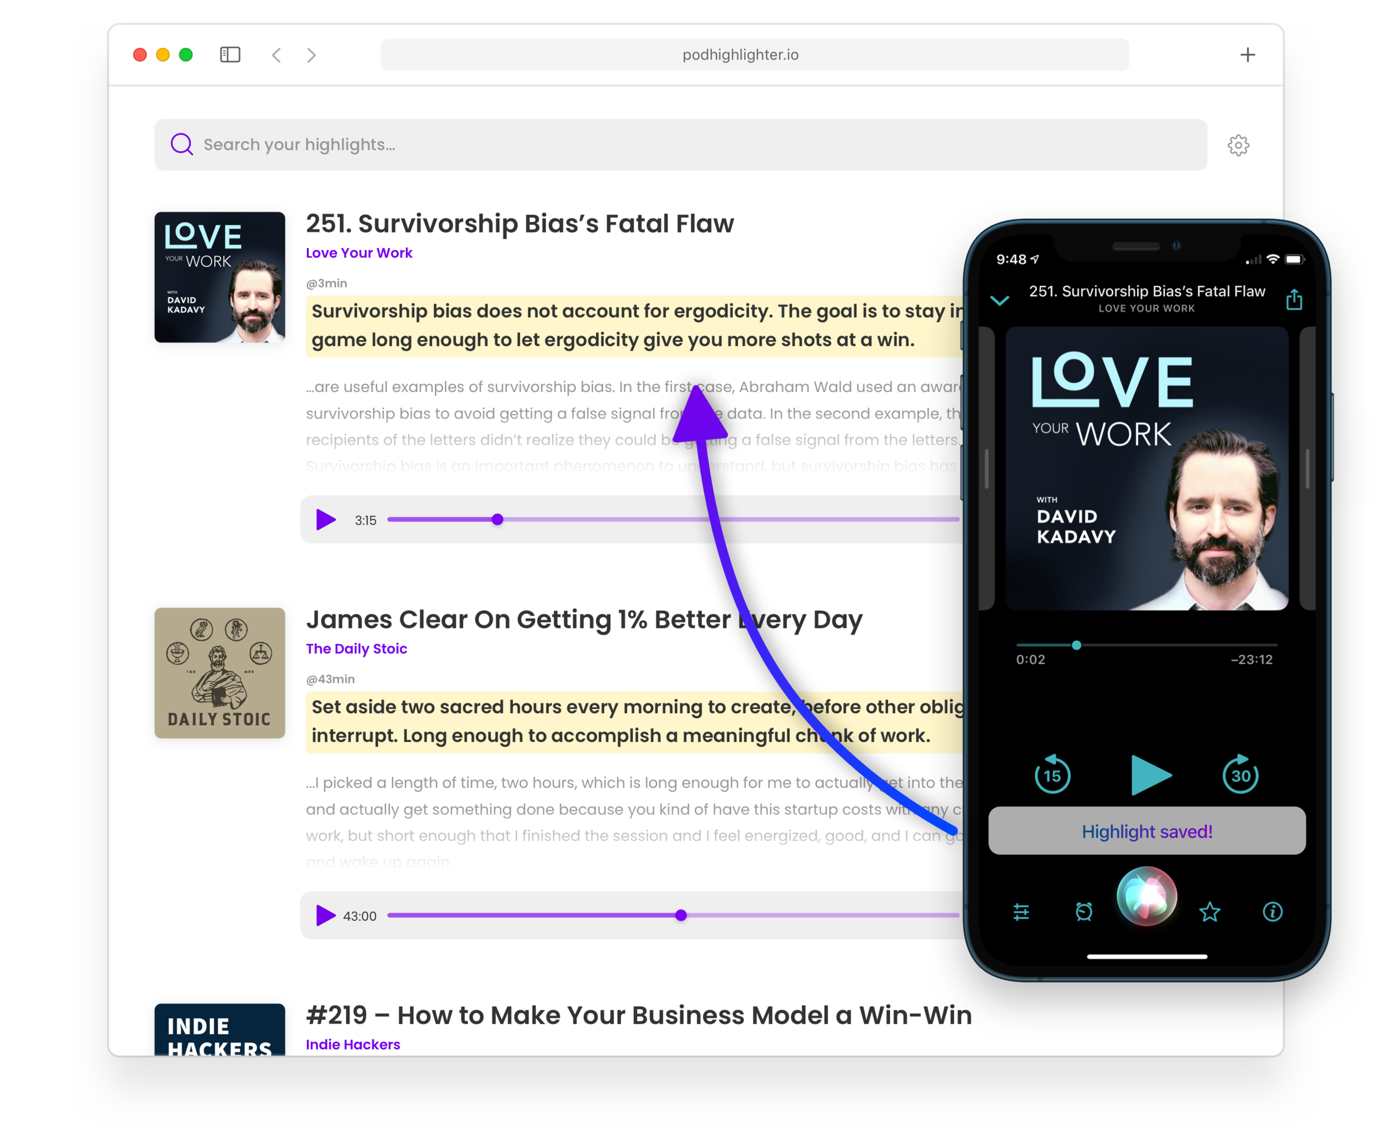1390x1134 pixels.
Task: Open episode 251. Survivorship Bias's Fatal Flaw
Action: pyautogui.click(x=520, y=224)
